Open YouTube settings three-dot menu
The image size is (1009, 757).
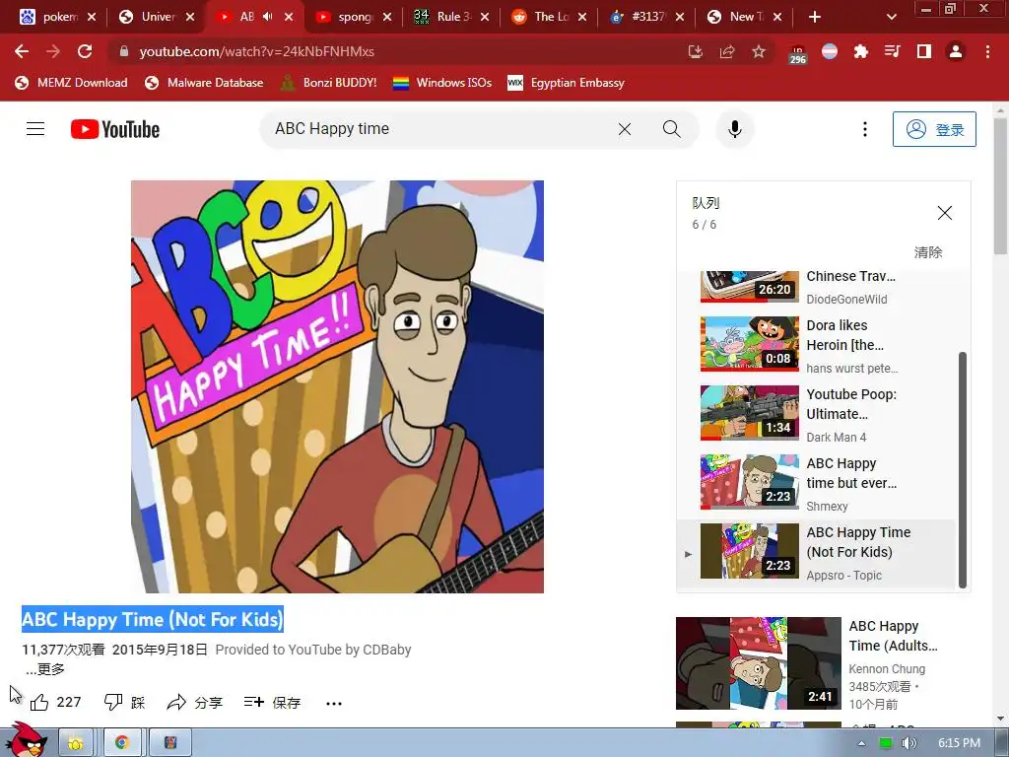865,129
